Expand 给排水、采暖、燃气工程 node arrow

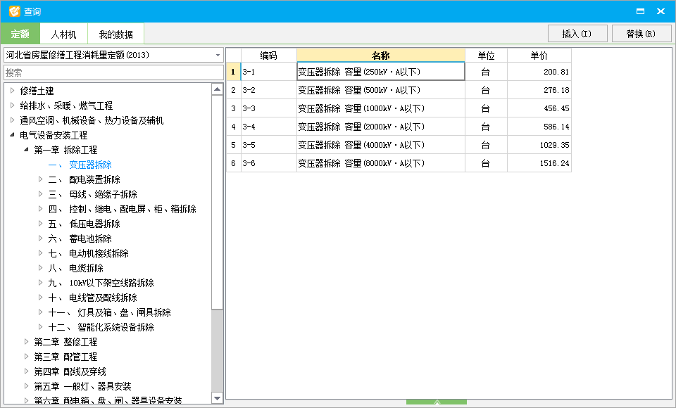tap(12, 105)
